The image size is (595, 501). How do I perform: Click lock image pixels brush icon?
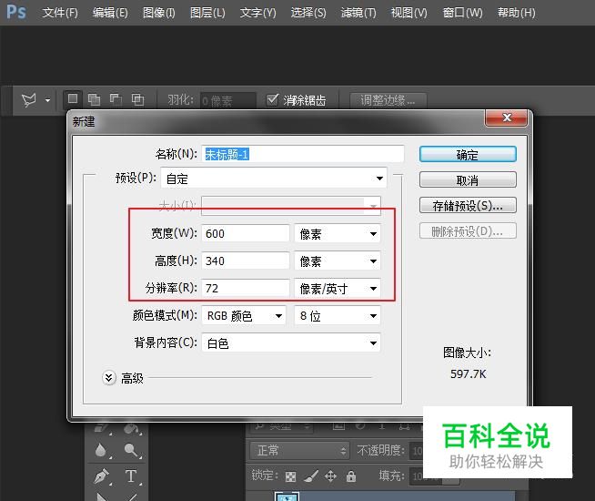click(311, 476)
